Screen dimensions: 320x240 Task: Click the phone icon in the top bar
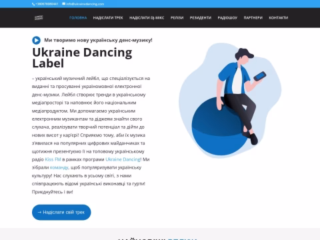tap(33, 4)
